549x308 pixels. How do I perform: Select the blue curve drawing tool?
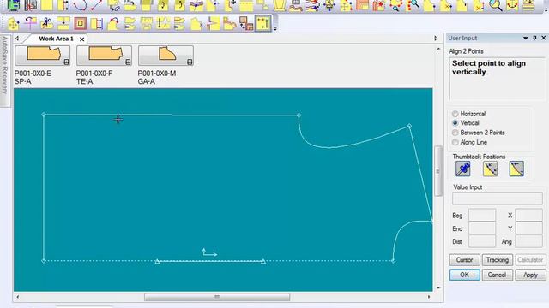point(80,5)
